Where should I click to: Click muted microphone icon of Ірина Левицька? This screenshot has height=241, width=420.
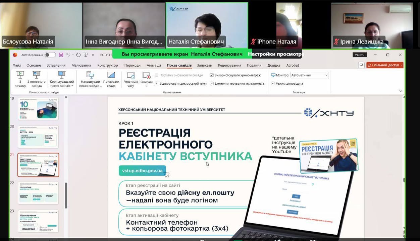coord(336,42)
